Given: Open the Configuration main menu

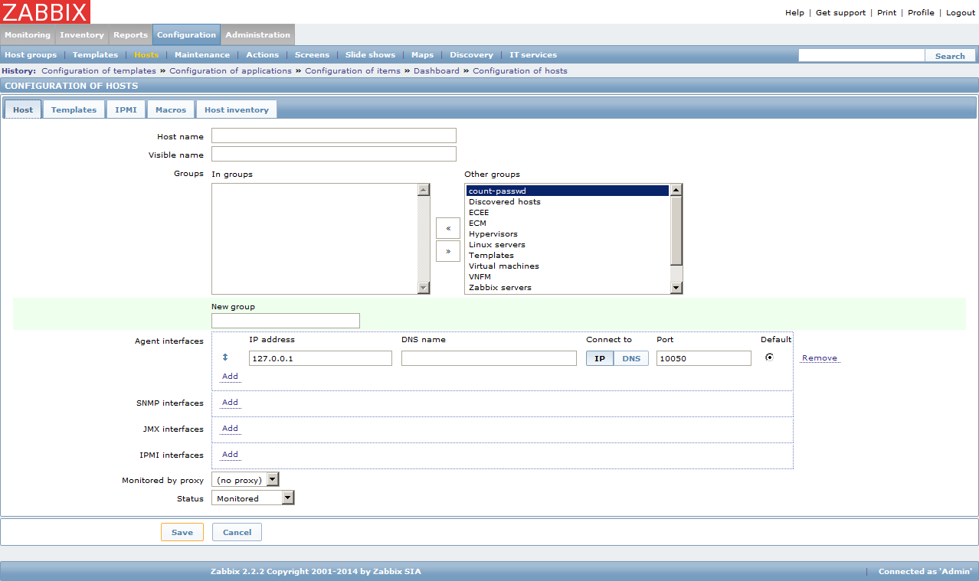Looking at the screenshot, I should tap(187, 34).
